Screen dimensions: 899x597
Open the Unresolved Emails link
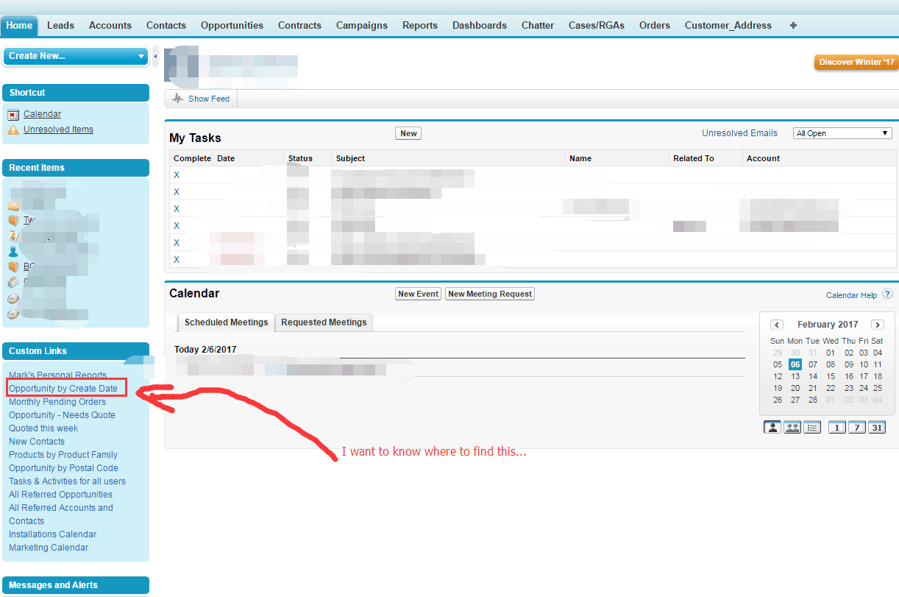point(739,133)
